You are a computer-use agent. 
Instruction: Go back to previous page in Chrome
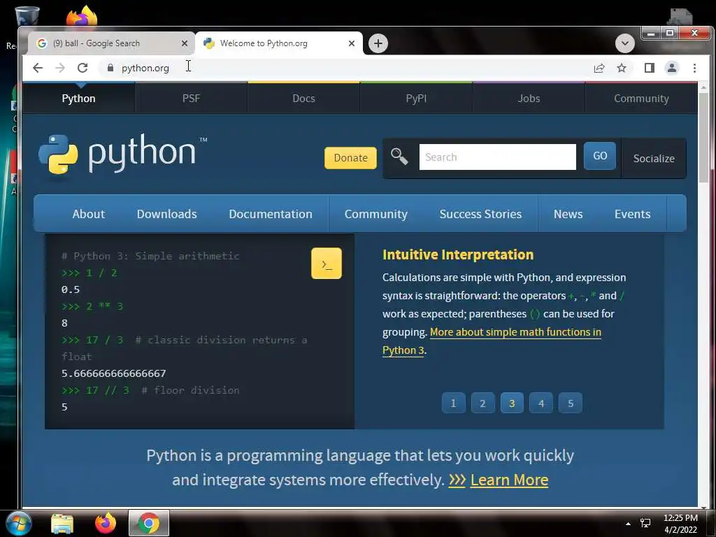tap(38, 68)
